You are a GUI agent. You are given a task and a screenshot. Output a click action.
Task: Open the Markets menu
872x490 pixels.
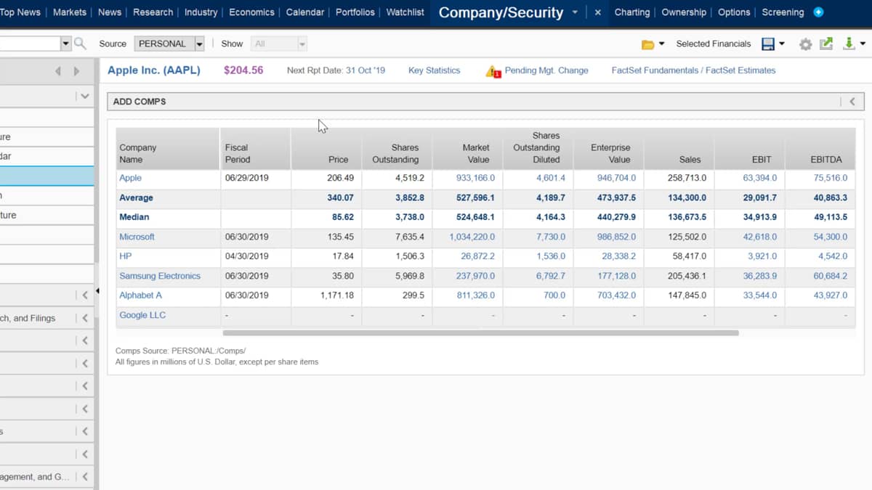[70, 12]
